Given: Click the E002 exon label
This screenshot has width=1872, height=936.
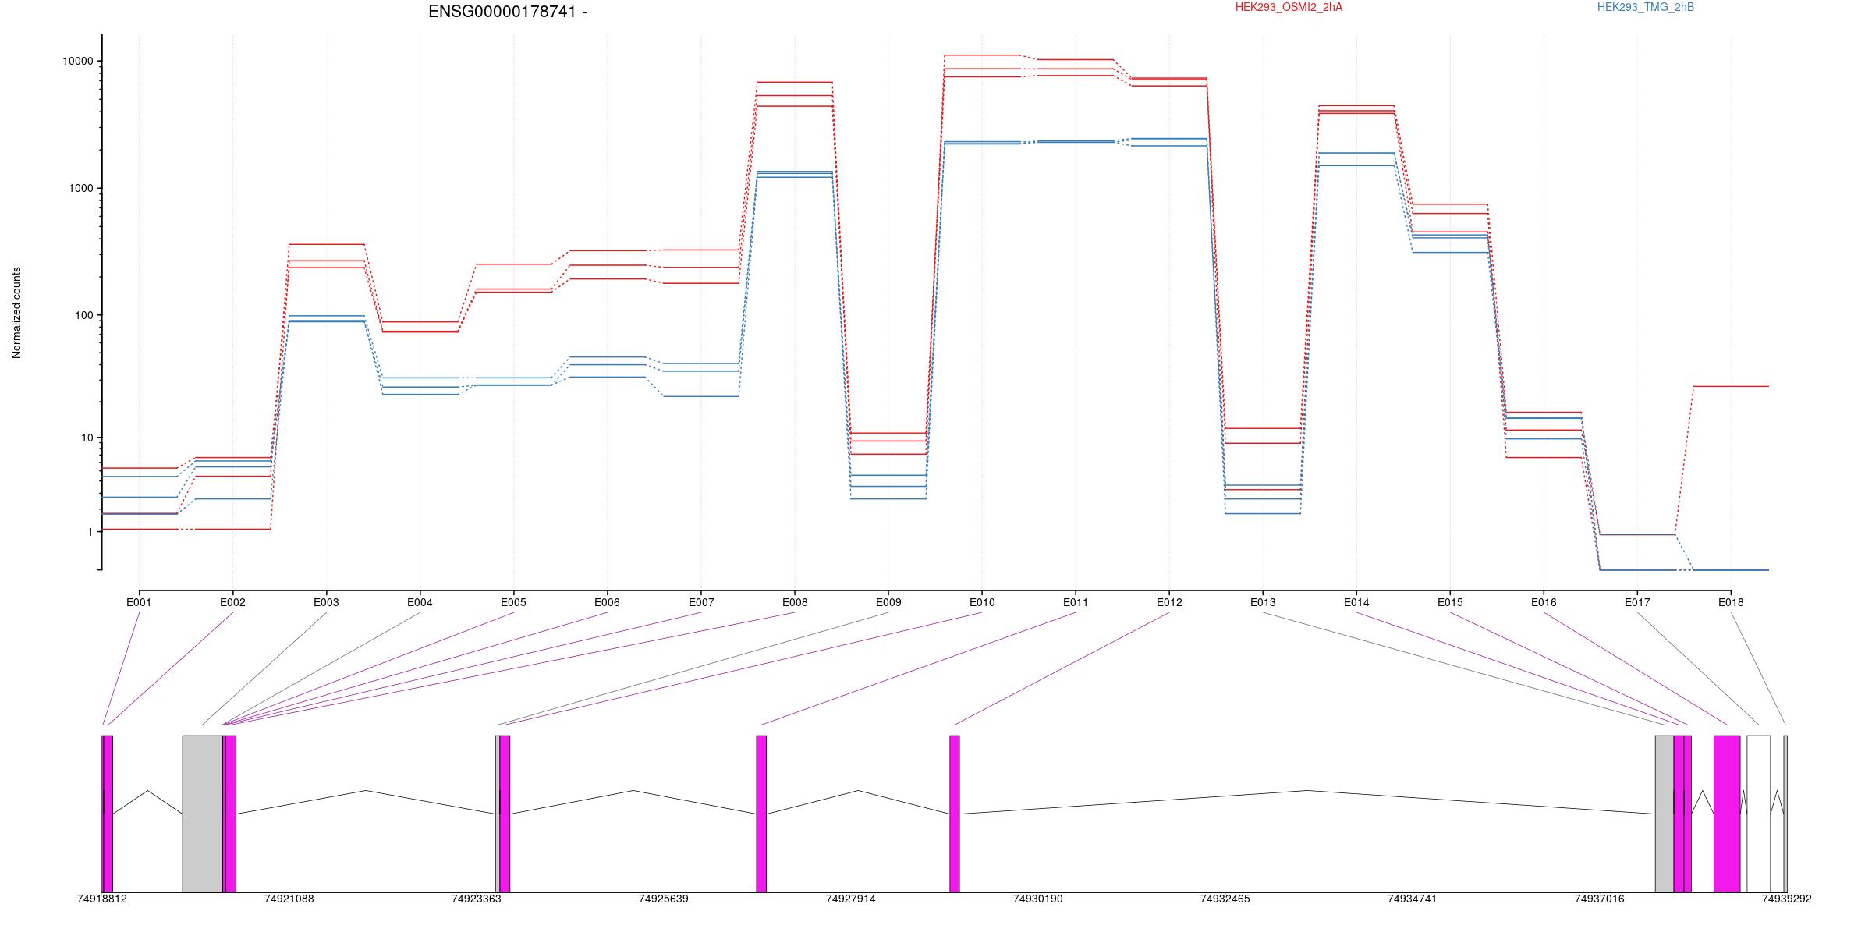Looking at the screenshot, I should pos(232,602).
